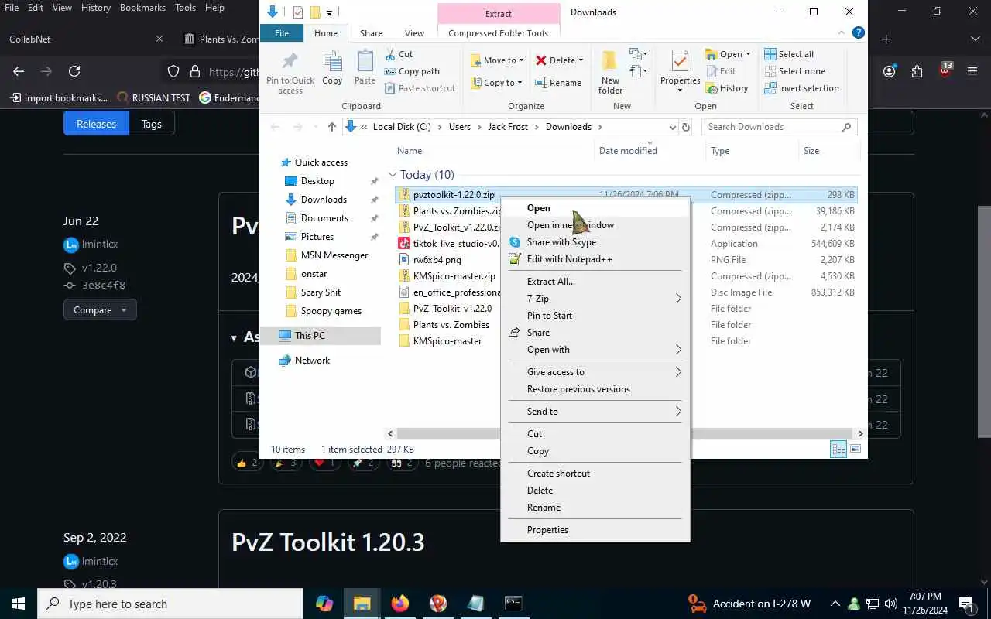Click the Paste icon in the ribbon
991x619 pixels.
click(365, 67)
